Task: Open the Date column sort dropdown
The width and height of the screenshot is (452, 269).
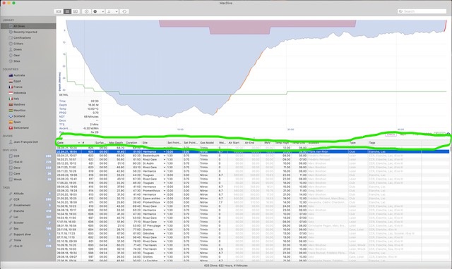Action: [78, 143]
